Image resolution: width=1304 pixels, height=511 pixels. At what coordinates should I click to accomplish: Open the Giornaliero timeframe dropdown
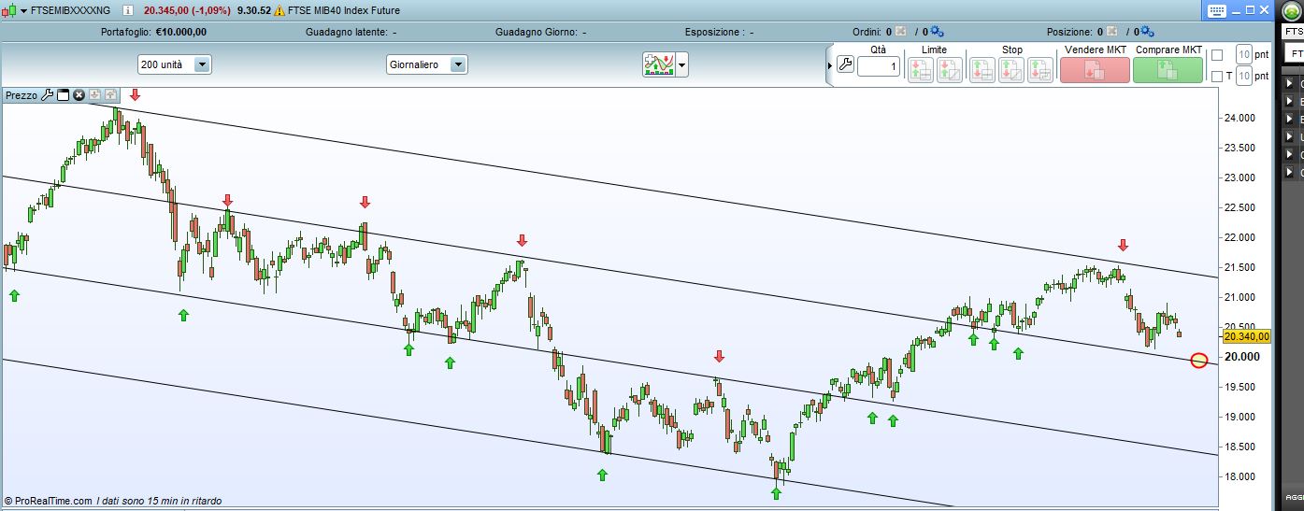pos(458,64)
